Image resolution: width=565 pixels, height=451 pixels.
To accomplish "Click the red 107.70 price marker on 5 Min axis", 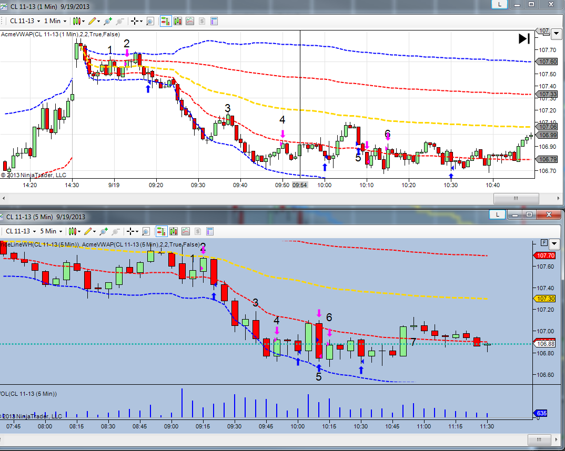I will tap(545, 255).
